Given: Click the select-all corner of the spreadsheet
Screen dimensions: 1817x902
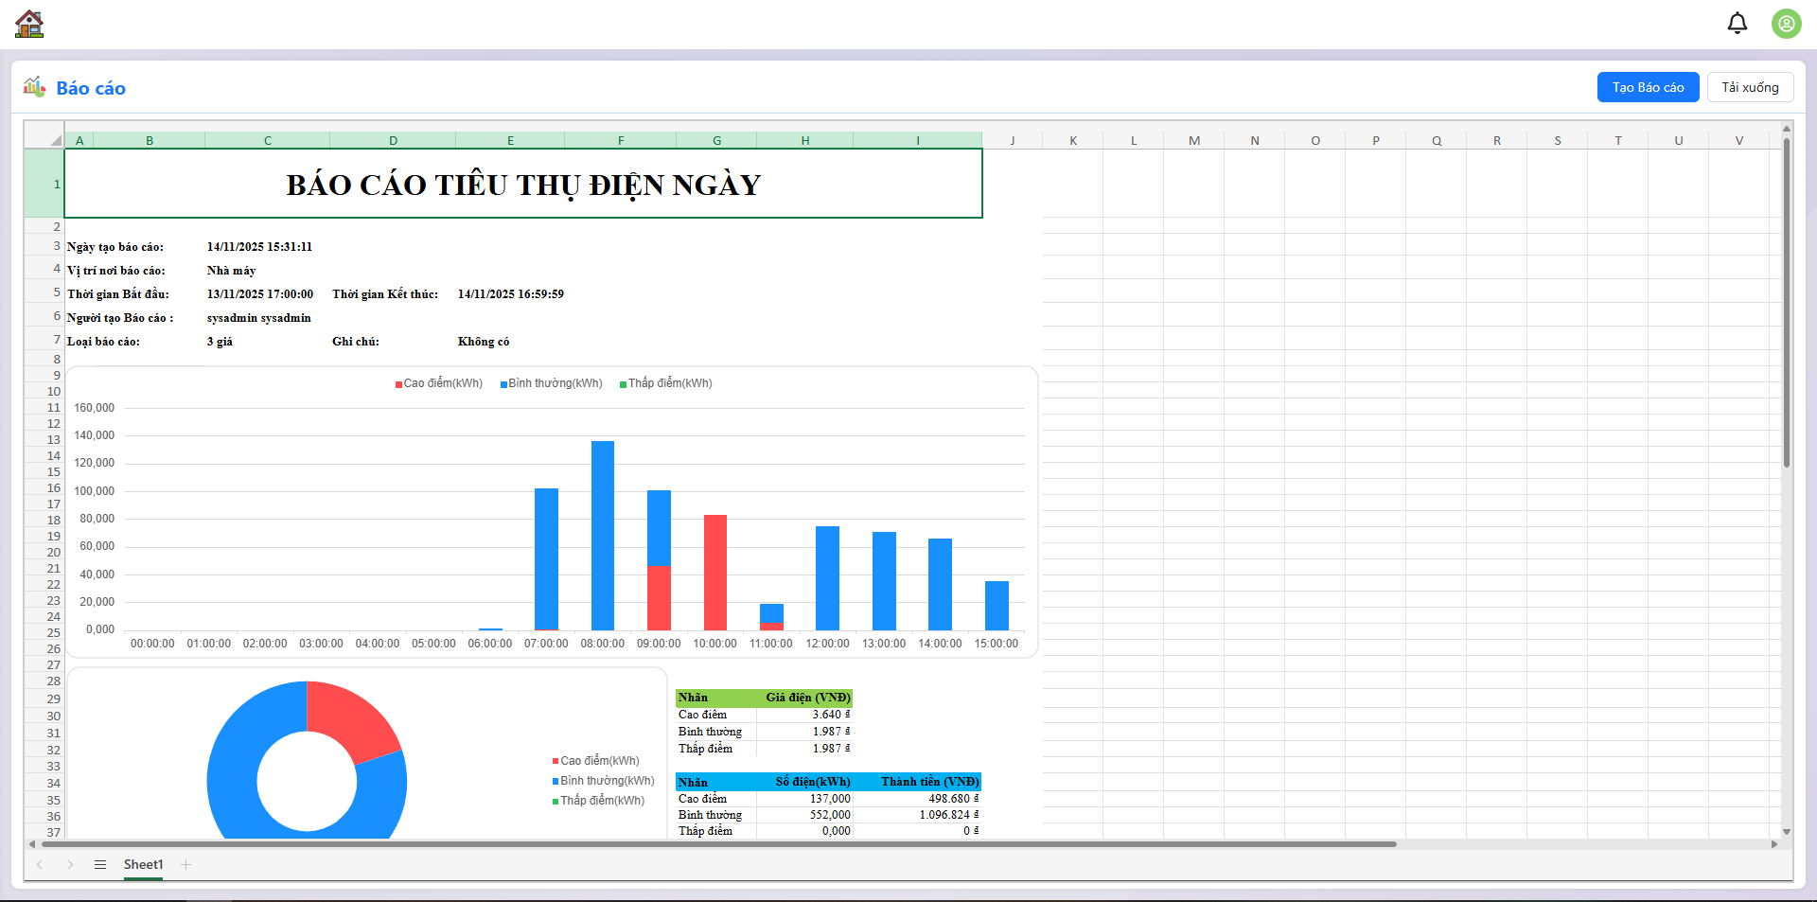Looking at the screenshot, I should pos(54,140).
